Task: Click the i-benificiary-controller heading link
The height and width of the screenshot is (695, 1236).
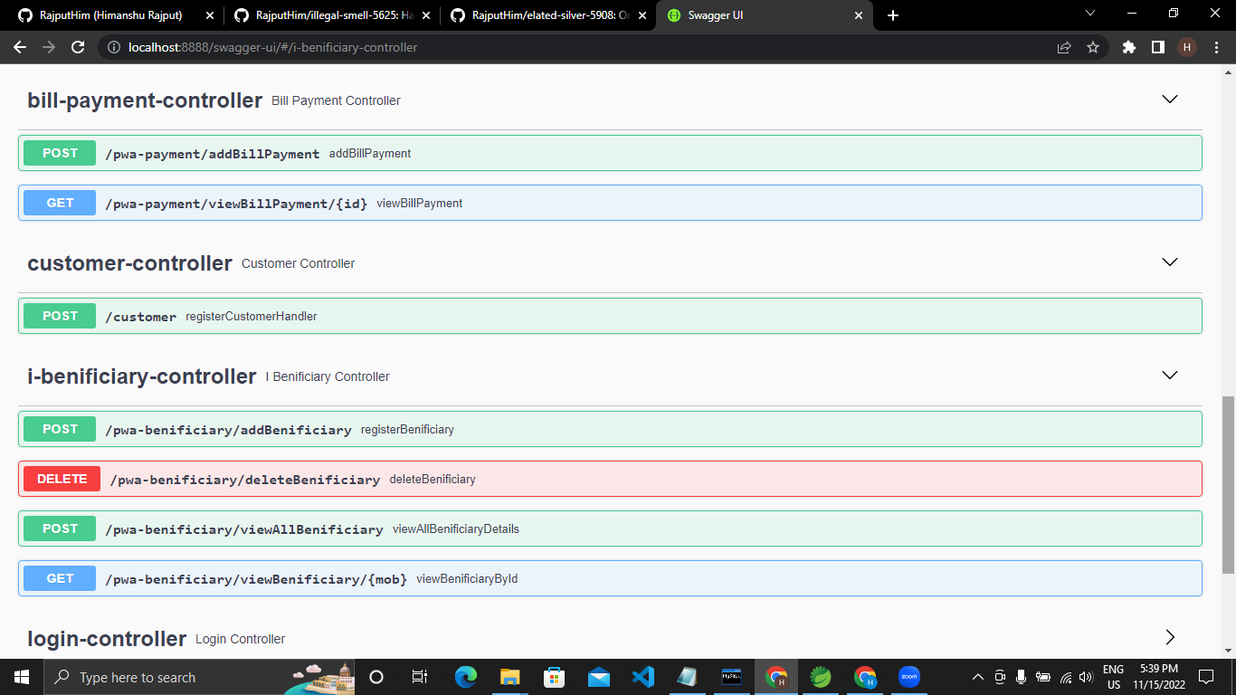Action: (x=142, y=376)
